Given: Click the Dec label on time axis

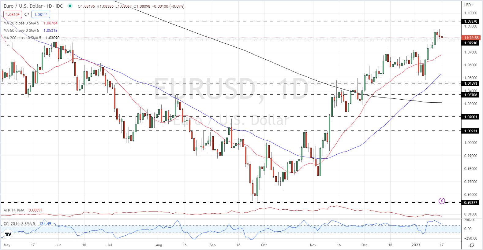Looking at the screenshot, I should tap(364, 245).
